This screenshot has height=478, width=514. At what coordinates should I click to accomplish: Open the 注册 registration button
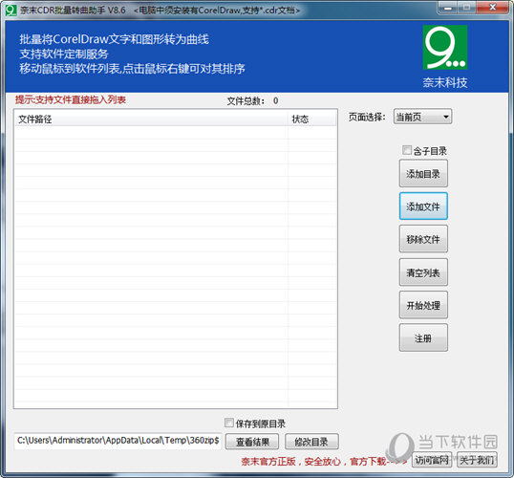[x=423, y=337]
